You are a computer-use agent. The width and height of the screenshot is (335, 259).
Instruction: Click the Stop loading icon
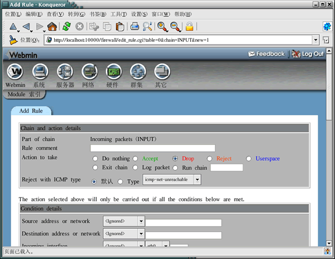click(79, 26)
